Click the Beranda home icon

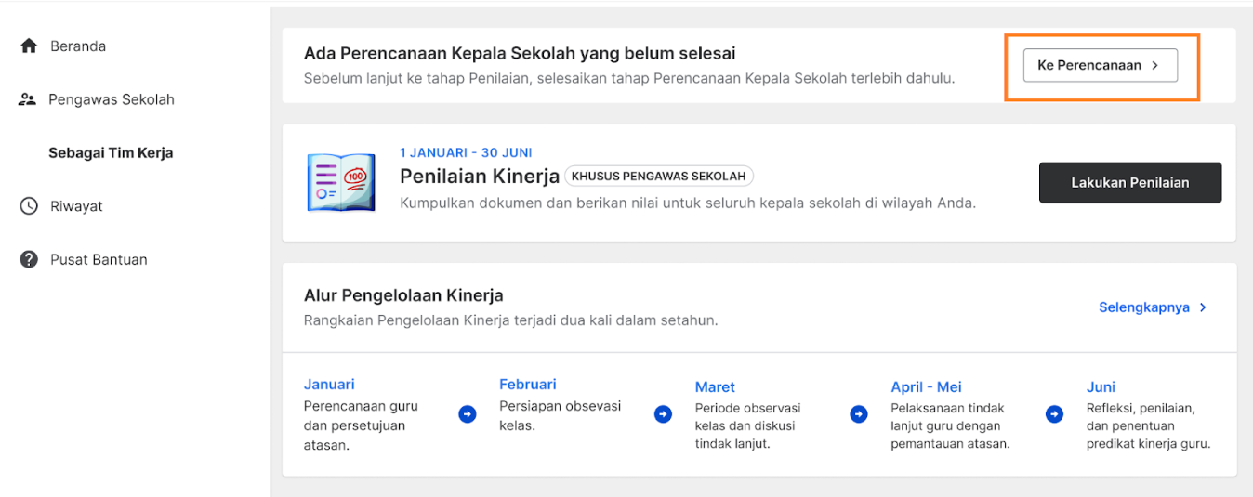29,46
